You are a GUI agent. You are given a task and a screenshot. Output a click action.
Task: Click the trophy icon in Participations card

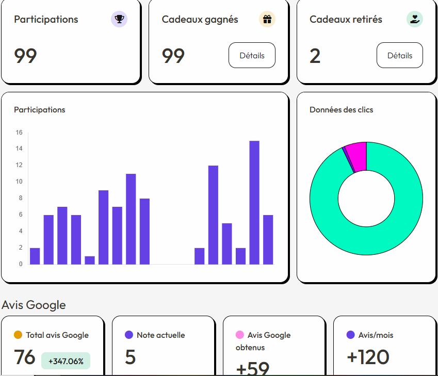[119, 20]
